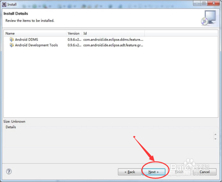
Task: Click the Next button
Action: [154, 172]
